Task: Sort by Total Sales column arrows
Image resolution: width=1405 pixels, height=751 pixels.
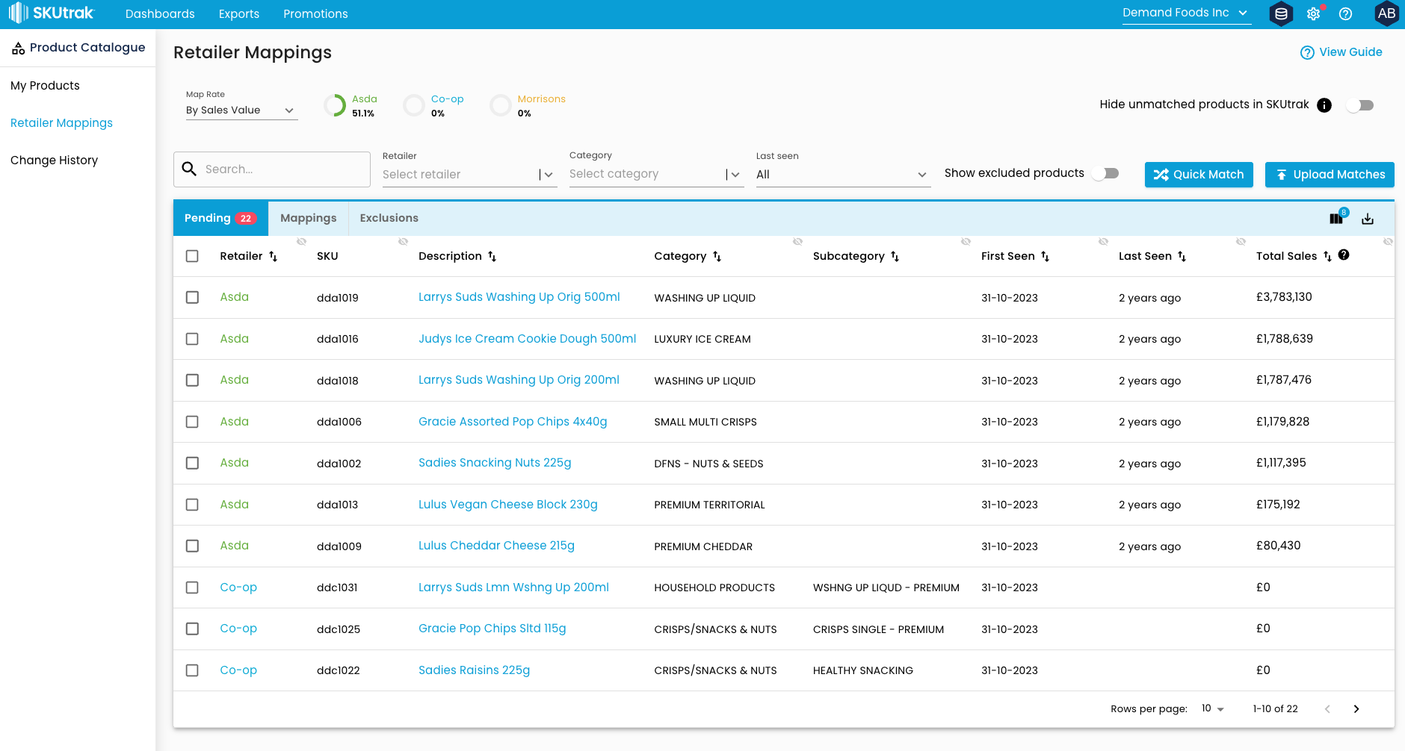Action: tap(1327, 256)
